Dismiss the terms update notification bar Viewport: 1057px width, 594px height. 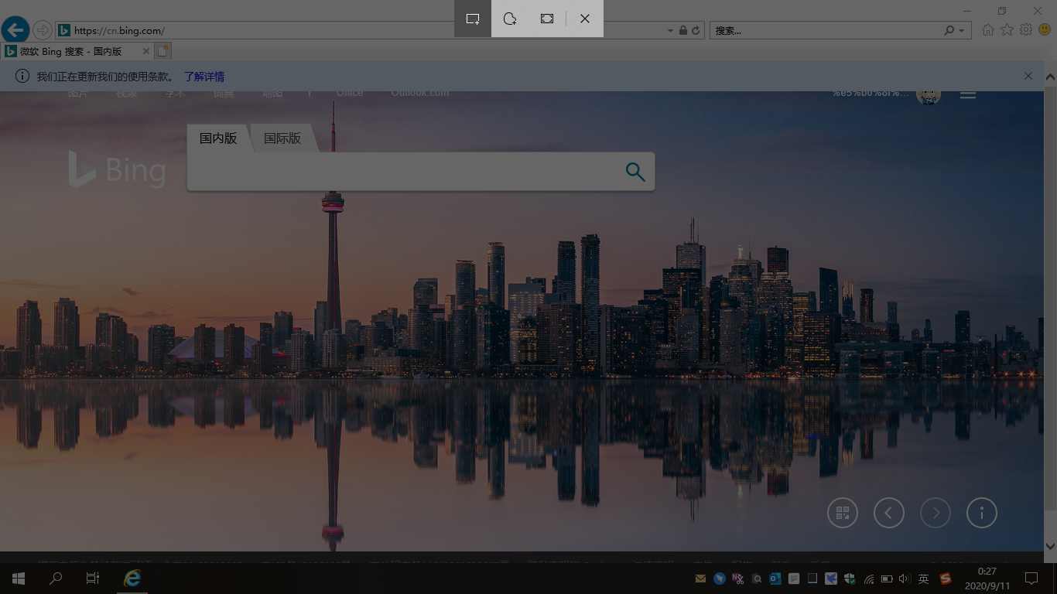pos(1028,76)
